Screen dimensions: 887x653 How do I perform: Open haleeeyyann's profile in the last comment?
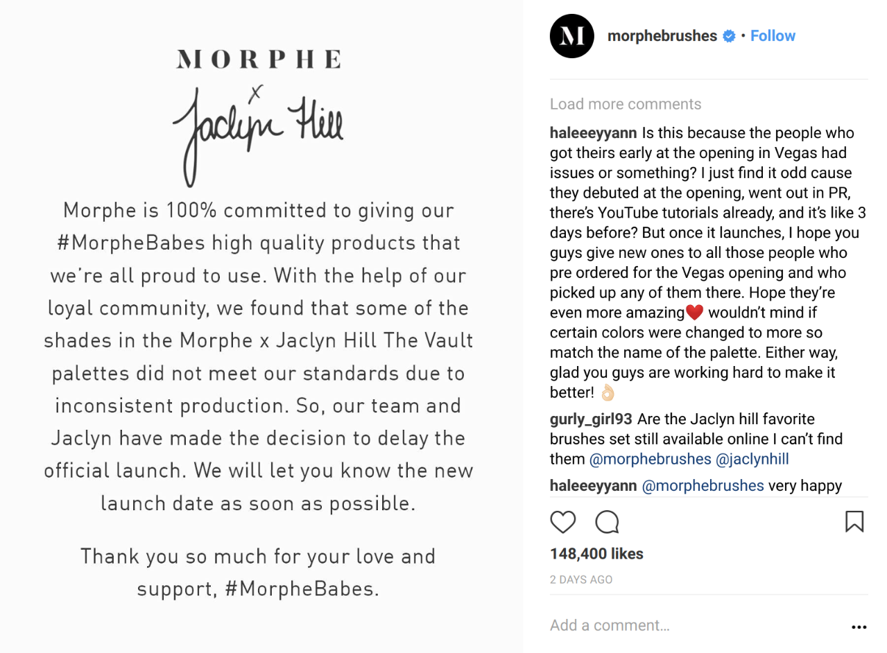coord(593,486)
